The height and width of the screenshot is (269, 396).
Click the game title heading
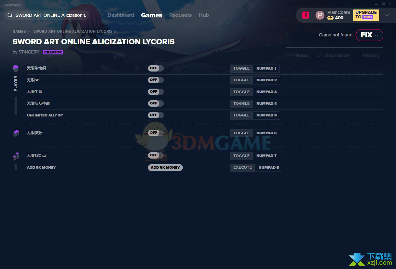(x=93, y=42)
